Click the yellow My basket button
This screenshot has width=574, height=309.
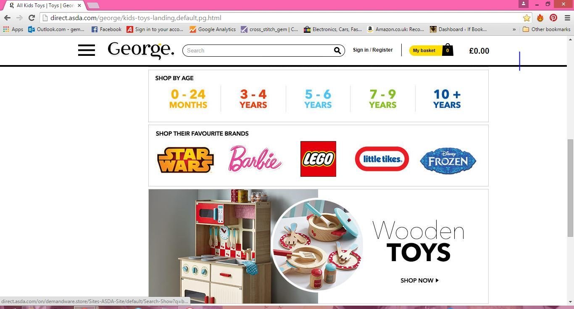pos(424,50)
